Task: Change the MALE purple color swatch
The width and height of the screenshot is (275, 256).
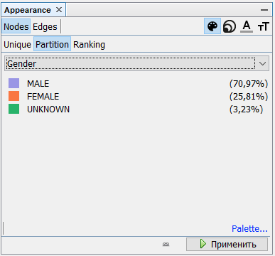Action: 14,83
